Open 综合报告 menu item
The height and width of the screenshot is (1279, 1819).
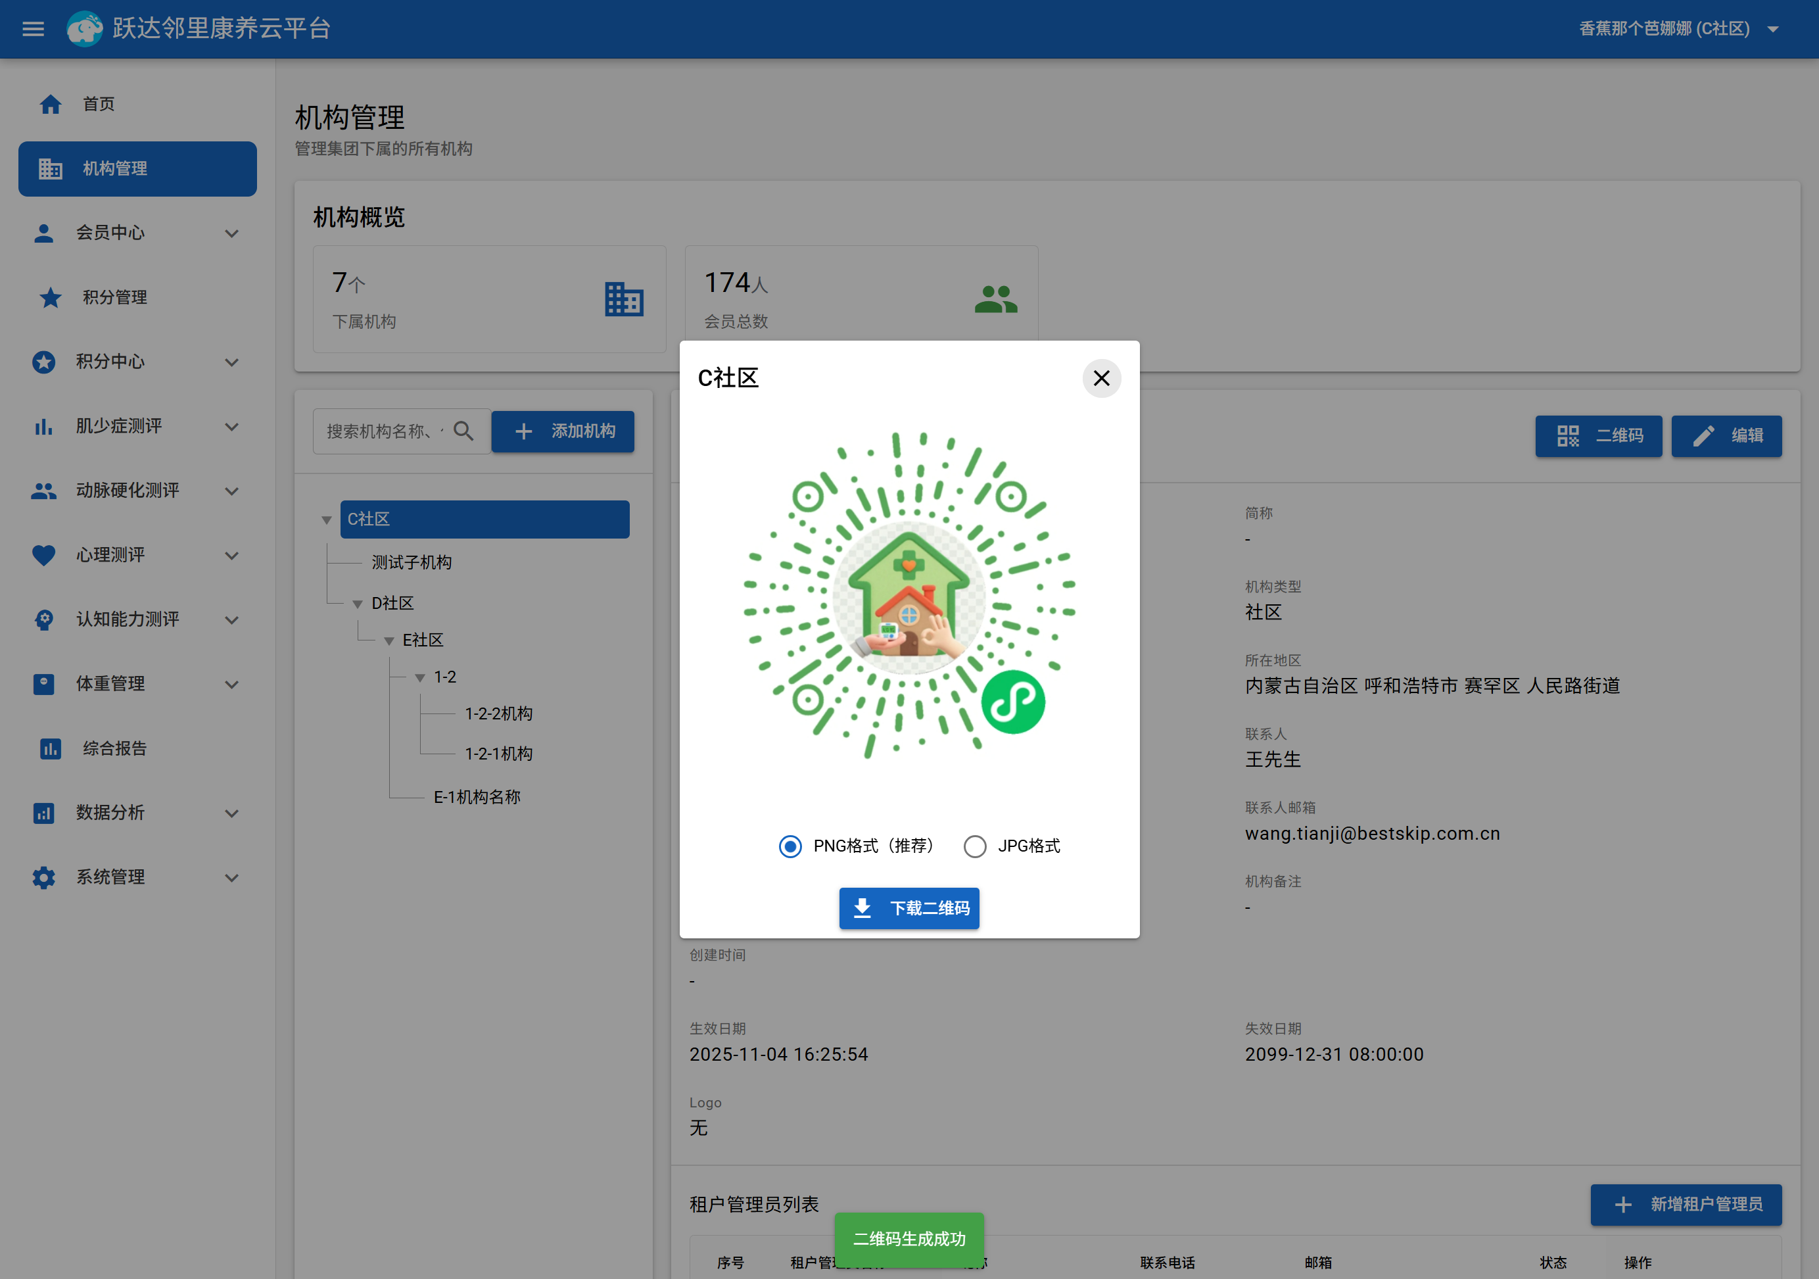click(x=138, y=749)
